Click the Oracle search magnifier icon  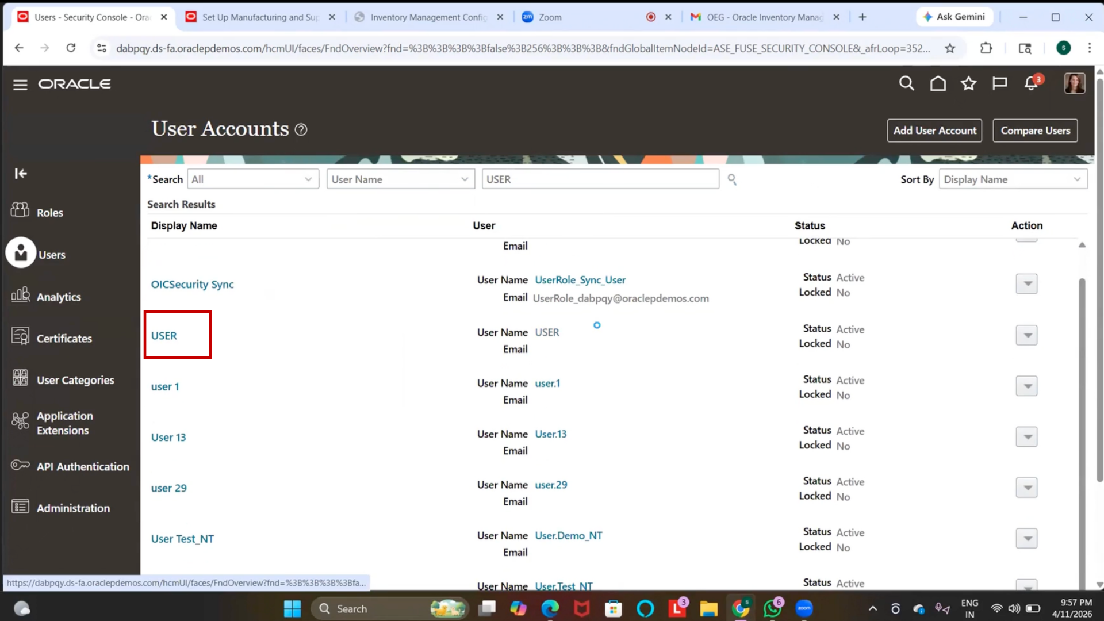click(x=906, y=84)
